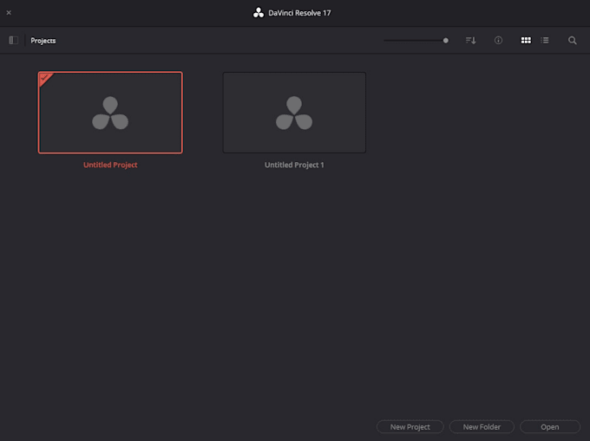The height and width of the screenshot is (441, 590).
Task: Click the New Project button
Action: [x=410, y=427]
